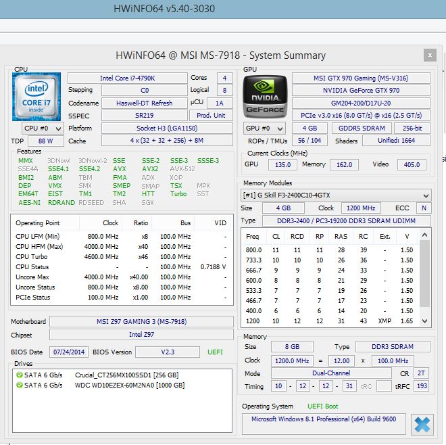446x445 pixels.
Task: Click the Intel Z97 chipset field
Action: [x=141, y=335]
